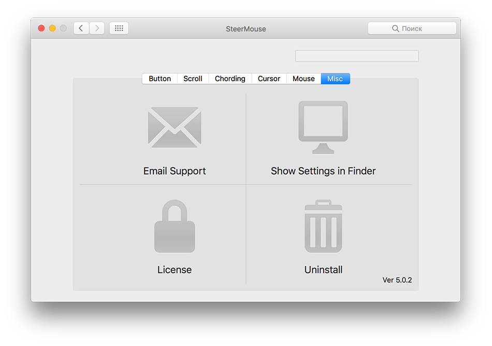Minimize the SteerMouse window with yellow button
Viewport: 492px width, 346px height.
click(52, 29)
